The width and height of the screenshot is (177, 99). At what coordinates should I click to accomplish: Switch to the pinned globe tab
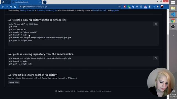3,2
